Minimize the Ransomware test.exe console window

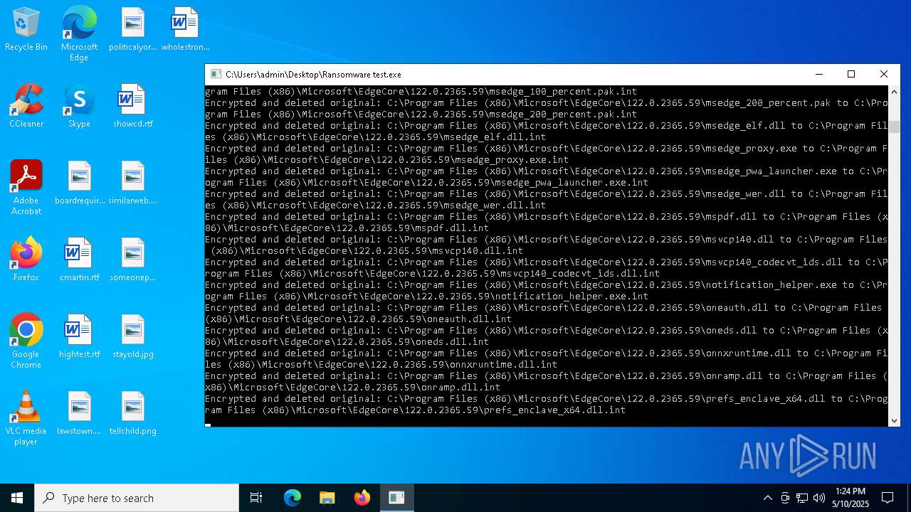pyautogui.click(x=818, y=74)
